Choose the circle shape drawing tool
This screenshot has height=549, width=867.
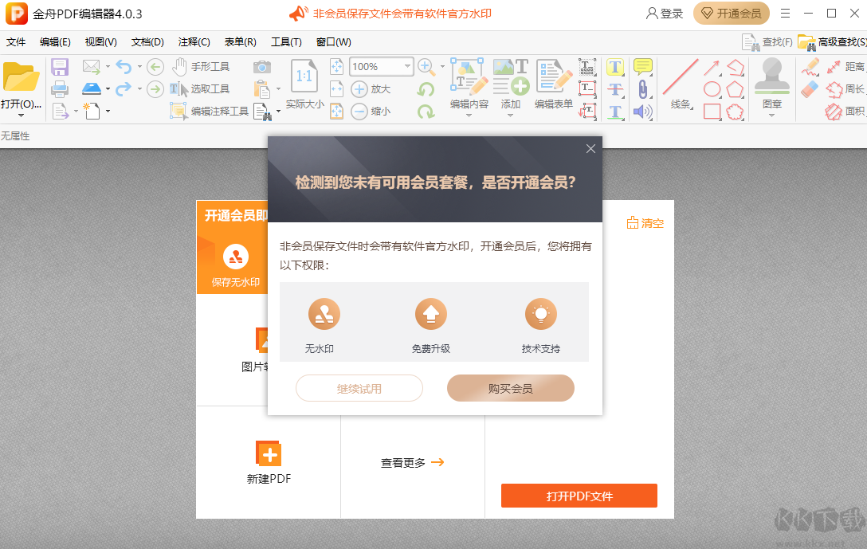712,88
